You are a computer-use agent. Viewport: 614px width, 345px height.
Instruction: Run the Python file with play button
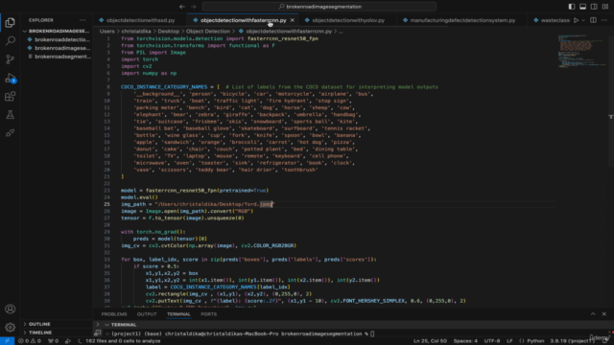[576, 20]
